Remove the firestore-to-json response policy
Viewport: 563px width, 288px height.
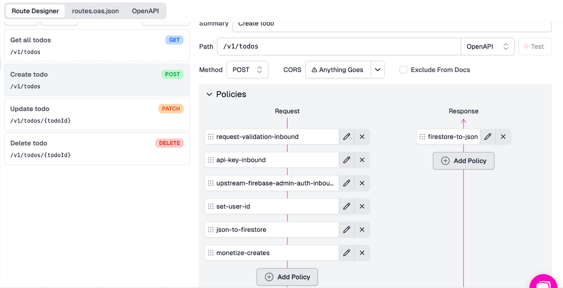[x=503, y=136]
